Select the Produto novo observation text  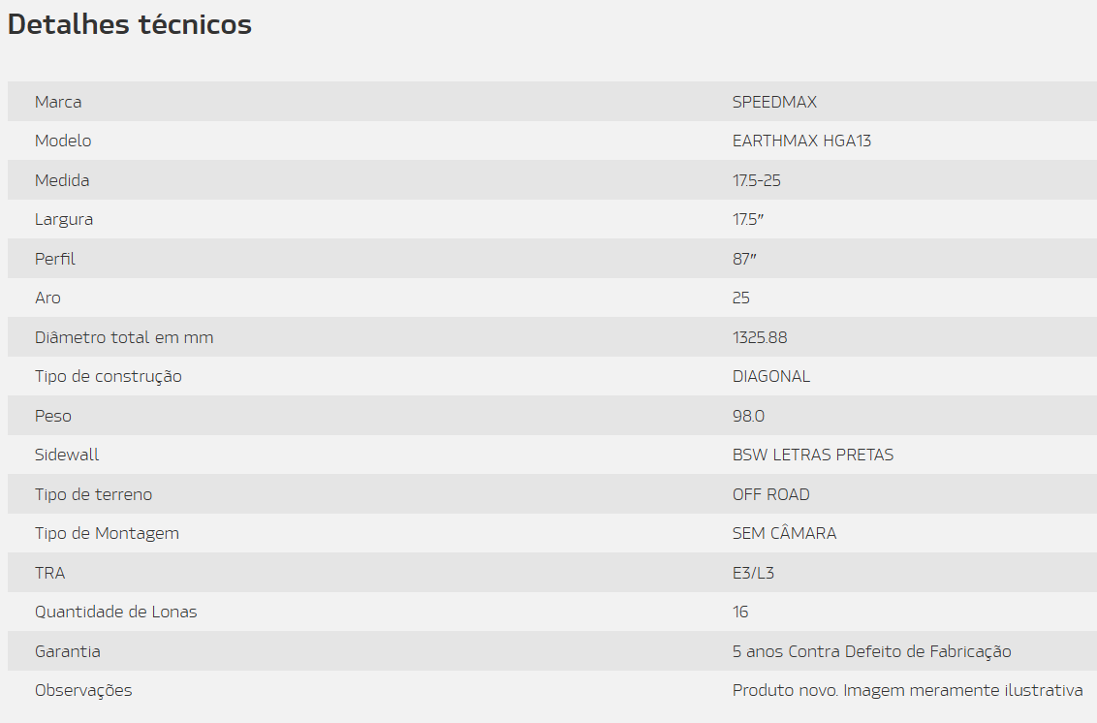907,691
